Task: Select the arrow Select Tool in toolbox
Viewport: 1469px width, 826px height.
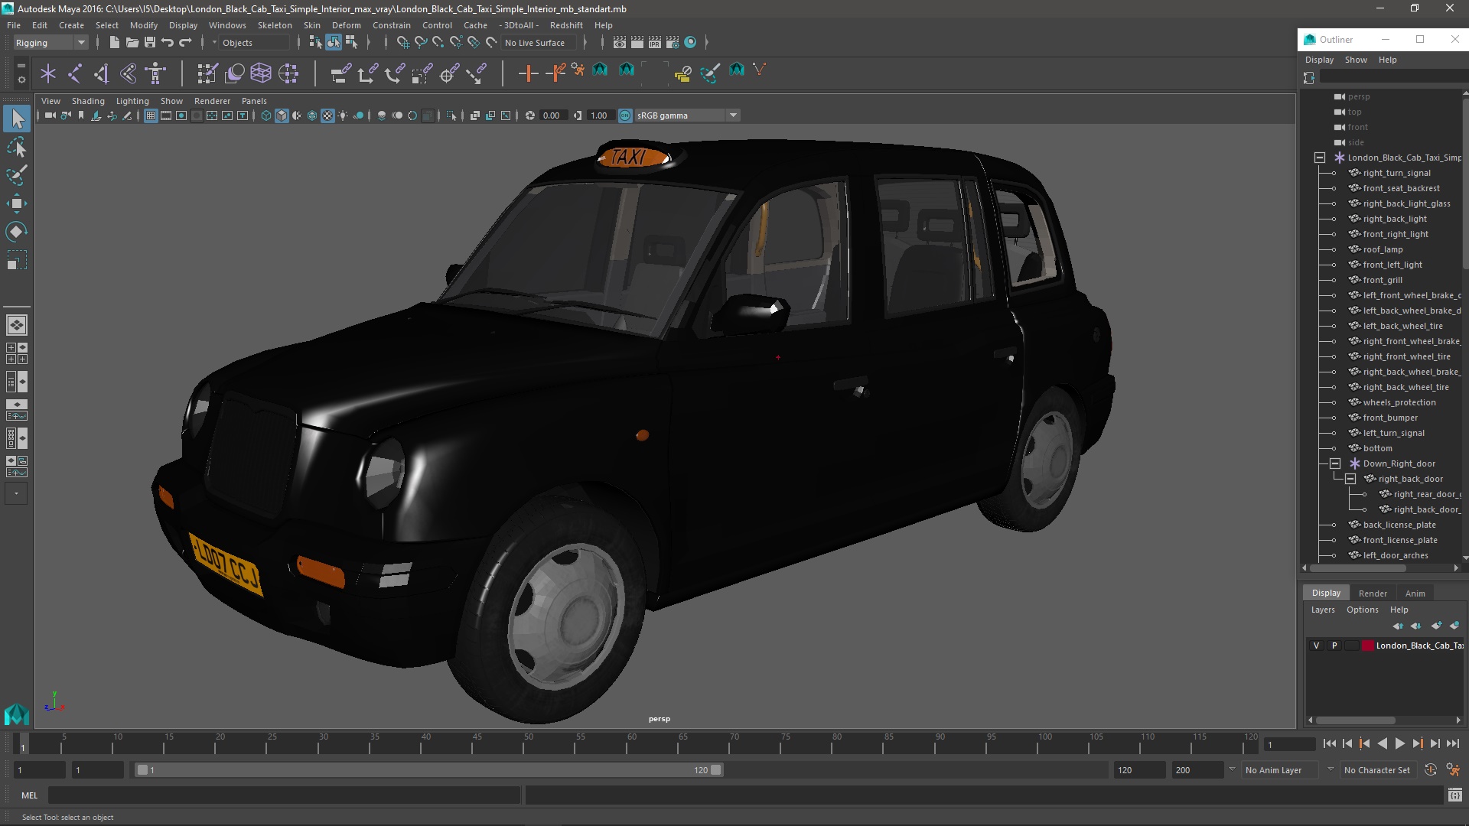Action: point(17,119)
